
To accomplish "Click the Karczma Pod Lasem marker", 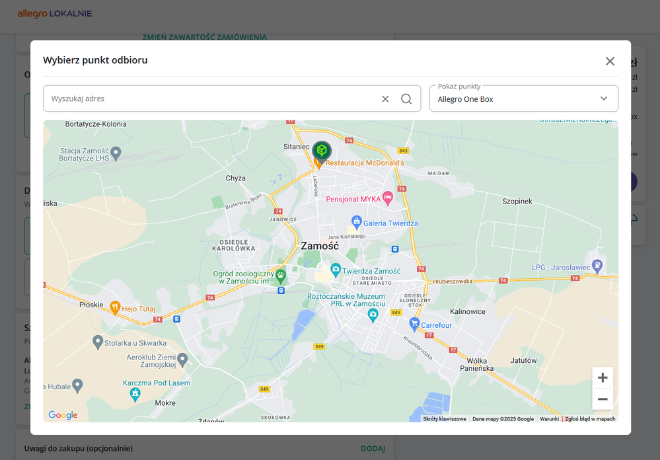I will (135, 395).
